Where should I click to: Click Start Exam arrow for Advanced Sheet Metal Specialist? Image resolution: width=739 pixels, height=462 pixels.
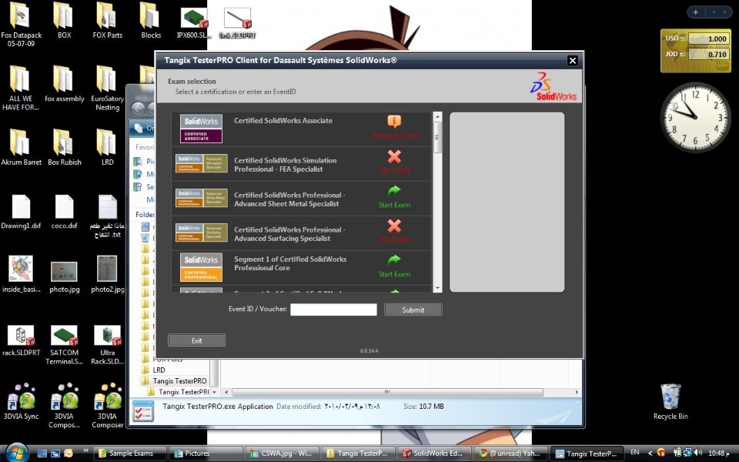[x=394, y=191]
